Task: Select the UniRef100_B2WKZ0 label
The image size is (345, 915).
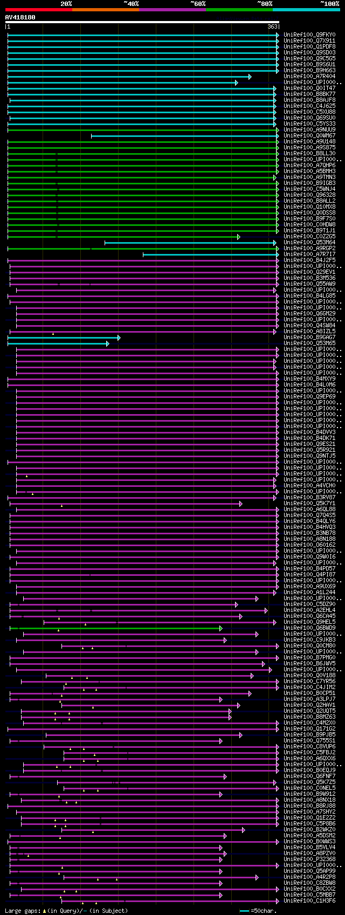Action: coord(309,829)
